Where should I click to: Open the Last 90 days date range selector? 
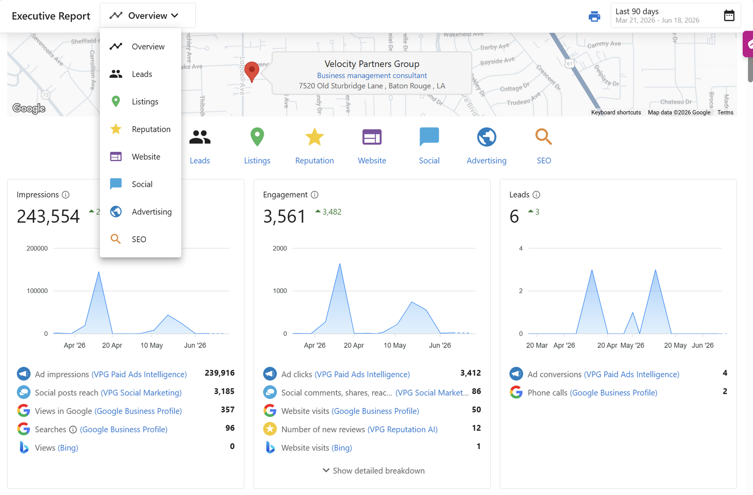pyautogui.click(x=675, y=16)
